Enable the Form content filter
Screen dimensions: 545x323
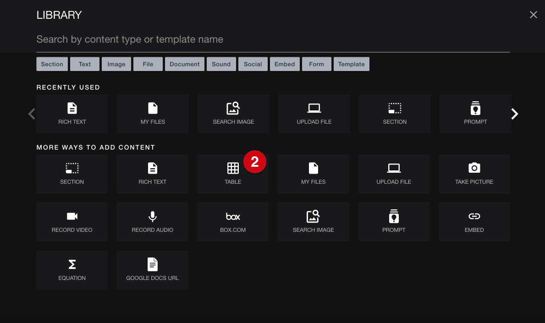pos(317,64)
